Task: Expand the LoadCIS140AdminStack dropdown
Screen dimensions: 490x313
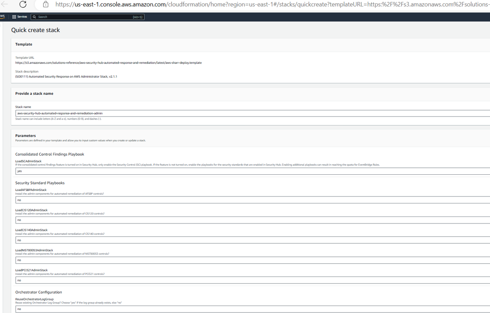Action: (252, 240)
